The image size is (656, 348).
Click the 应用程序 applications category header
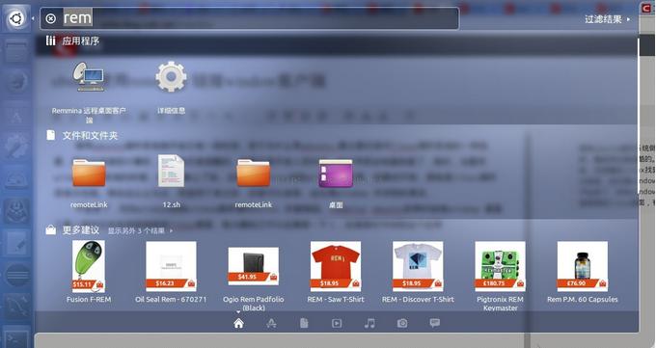click(x=81, y=41)
